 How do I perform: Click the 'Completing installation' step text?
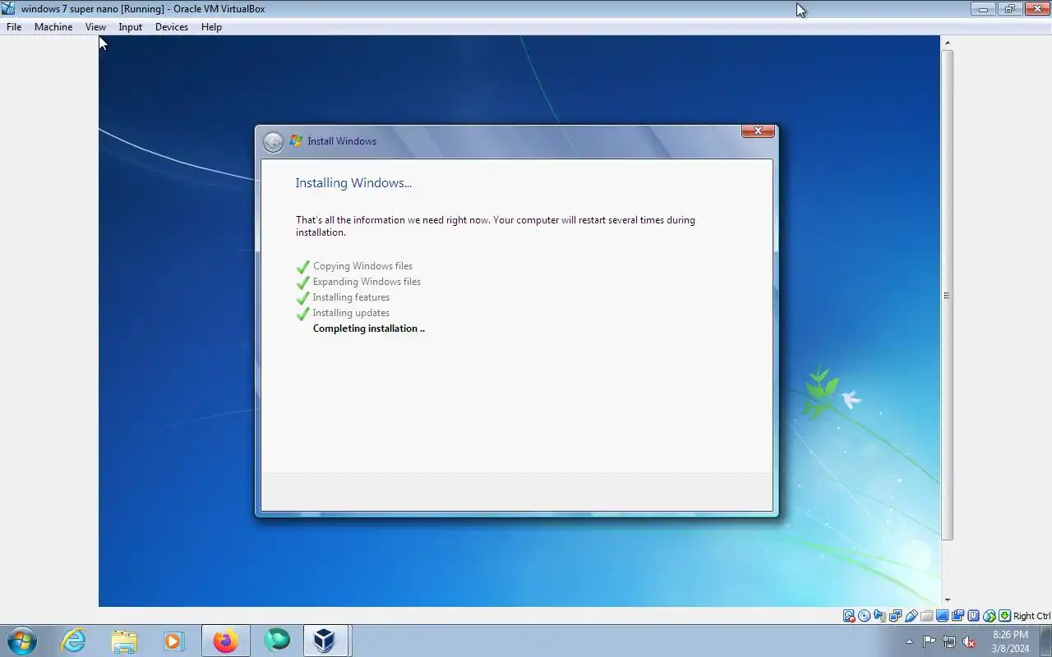(369, 328)
